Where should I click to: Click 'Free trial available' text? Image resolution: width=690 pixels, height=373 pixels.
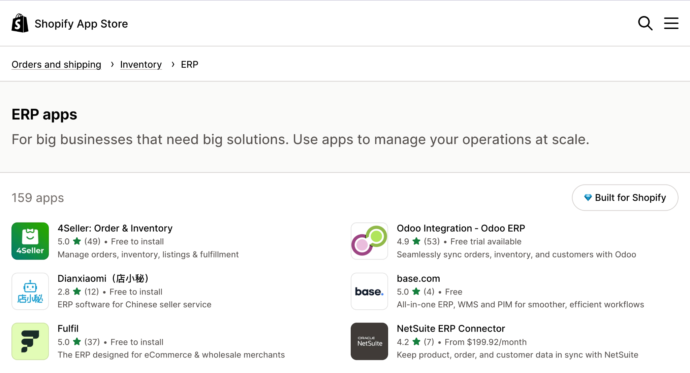pyautogui.click(x=486, y=241)
